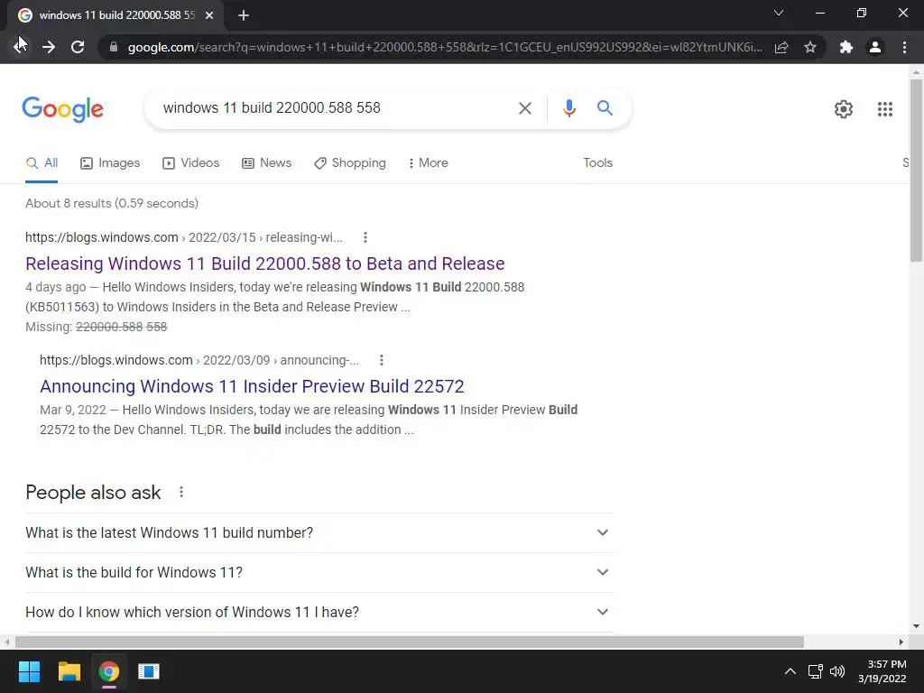
Task: Open the Windows Start menu
Action: [29, 671]
